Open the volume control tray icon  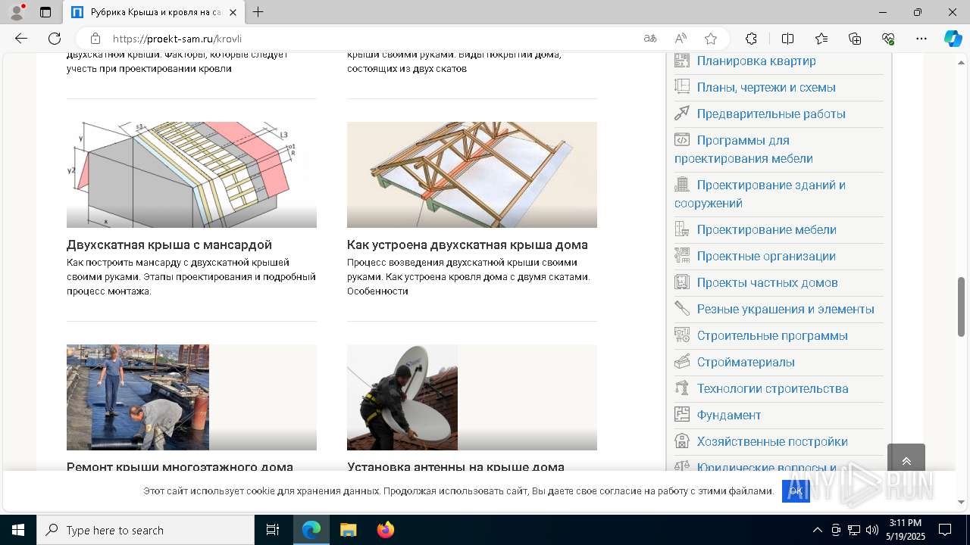871,530
